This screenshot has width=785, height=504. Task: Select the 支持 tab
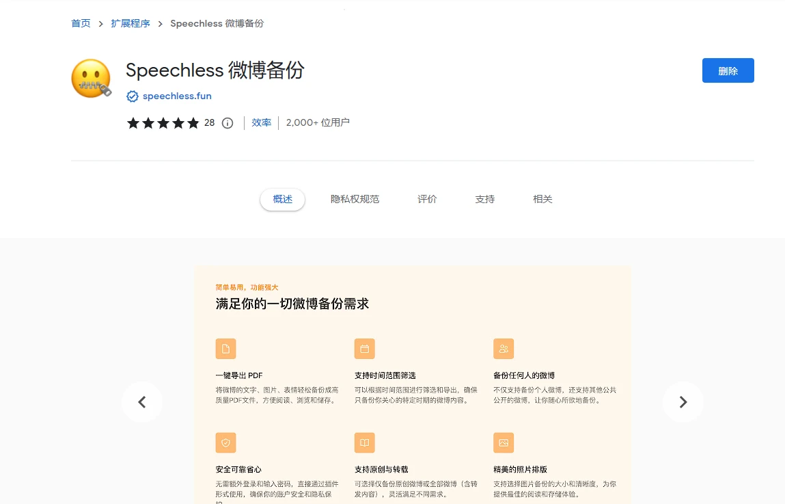pos(484,199)
